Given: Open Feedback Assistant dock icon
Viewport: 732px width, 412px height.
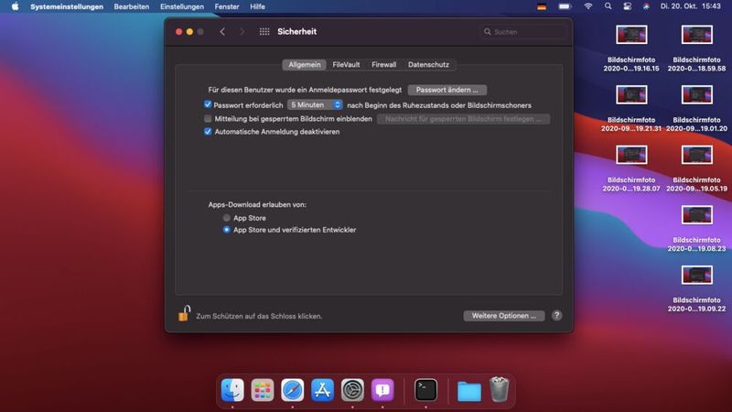Looking at the screenshot, I should pyautogui.click(x=382, y=390).
